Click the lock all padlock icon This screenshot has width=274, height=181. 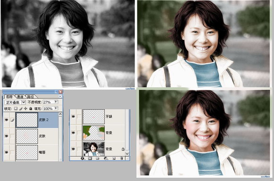tap(31, 108)
